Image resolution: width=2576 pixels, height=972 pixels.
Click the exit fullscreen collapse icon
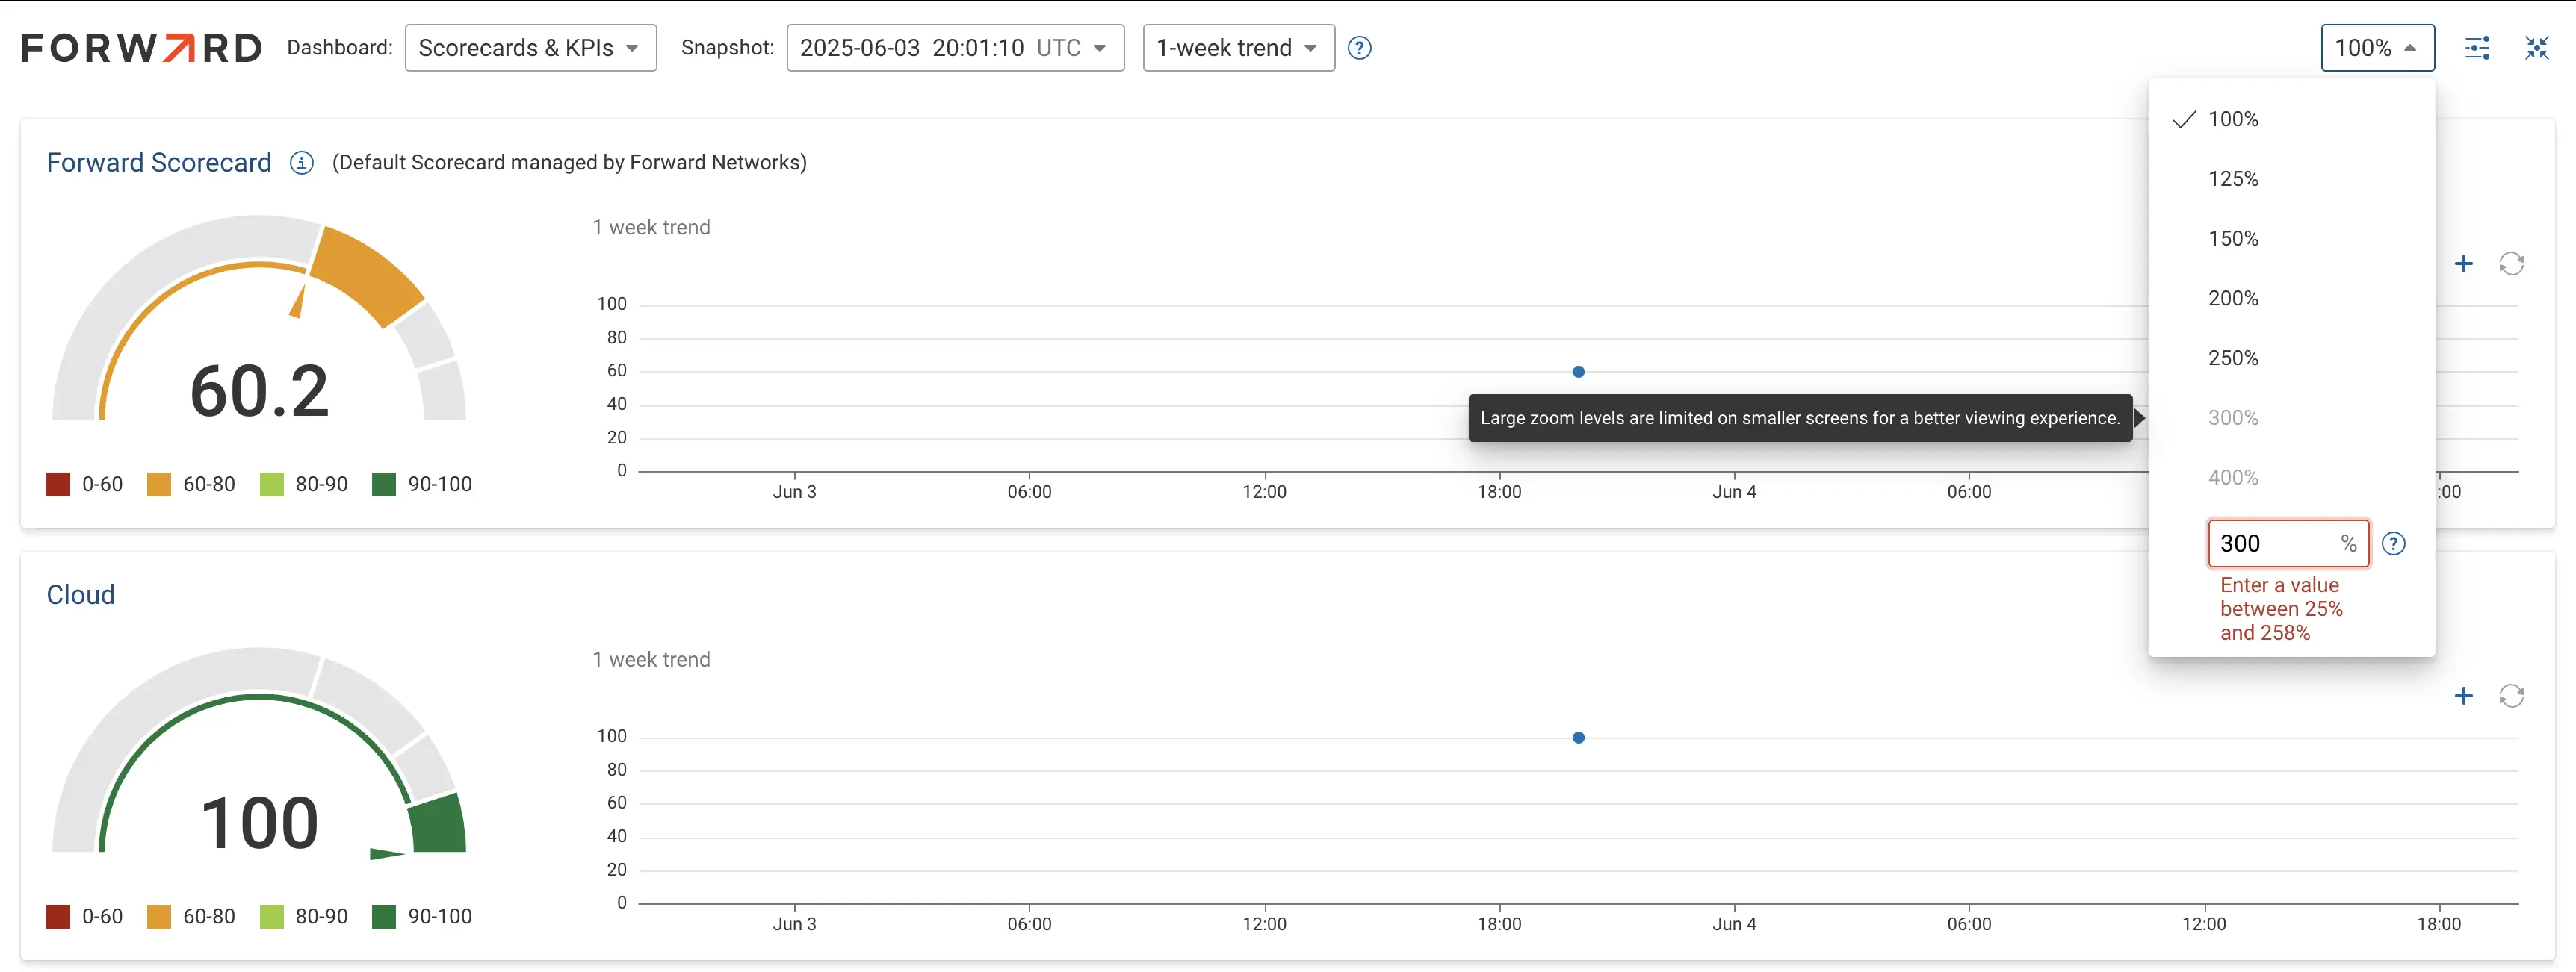[2537, 48]
